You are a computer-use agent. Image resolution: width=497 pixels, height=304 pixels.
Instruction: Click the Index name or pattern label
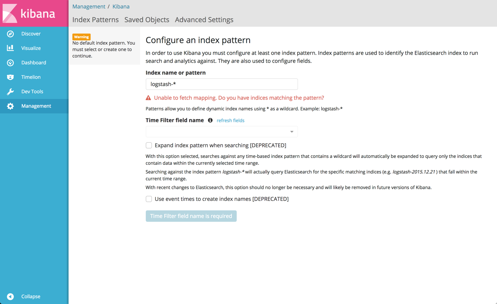click(x=176, y=73)
